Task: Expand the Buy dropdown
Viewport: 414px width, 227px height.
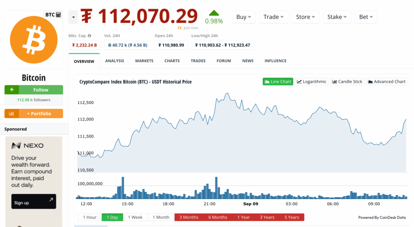Action: [x=243, y=17]
